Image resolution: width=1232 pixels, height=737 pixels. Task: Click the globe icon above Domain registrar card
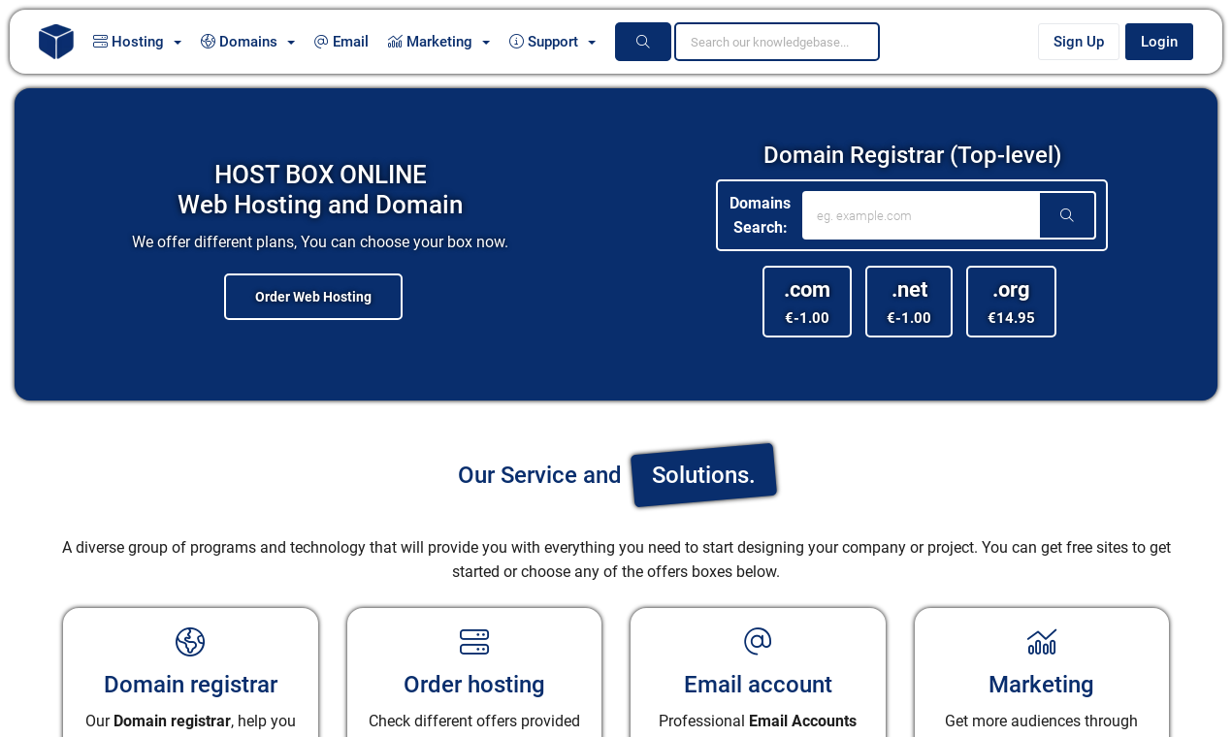189,640
